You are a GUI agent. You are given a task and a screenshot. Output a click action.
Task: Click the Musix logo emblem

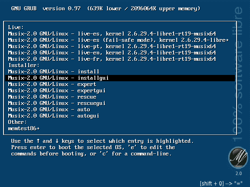coord(238,159)
